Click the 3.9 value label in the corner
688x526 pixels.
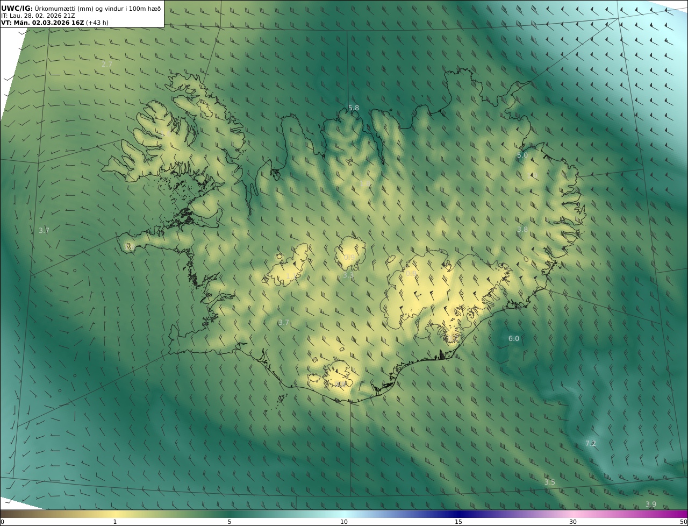(651, 504)
